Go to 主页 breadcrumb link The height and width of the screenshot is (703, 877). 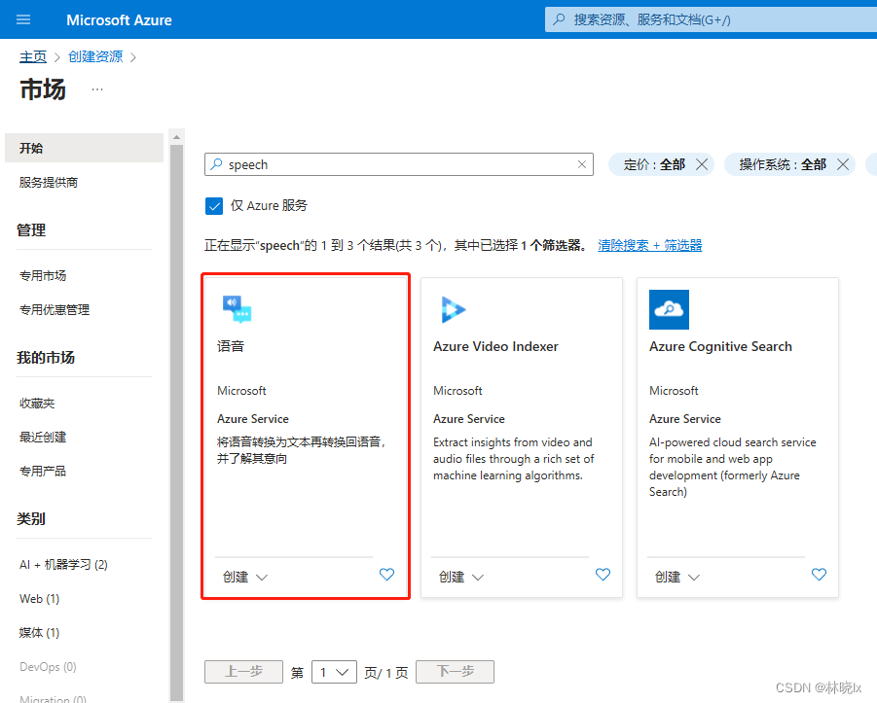[33, 56]
